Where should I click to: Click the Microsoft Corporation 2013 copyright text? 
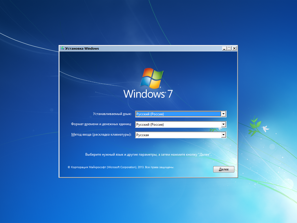121,167
